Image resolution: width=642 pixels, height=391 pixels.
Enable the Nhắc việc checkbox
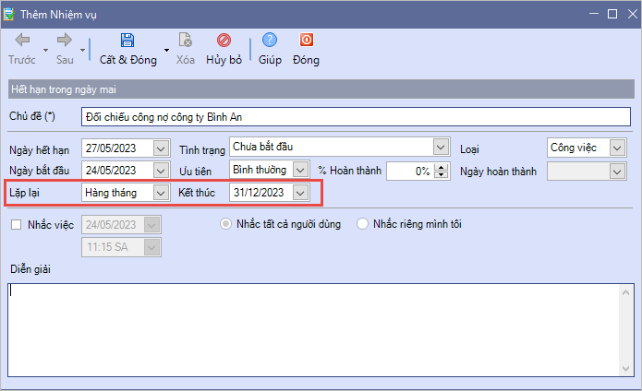tap(16, 224)
